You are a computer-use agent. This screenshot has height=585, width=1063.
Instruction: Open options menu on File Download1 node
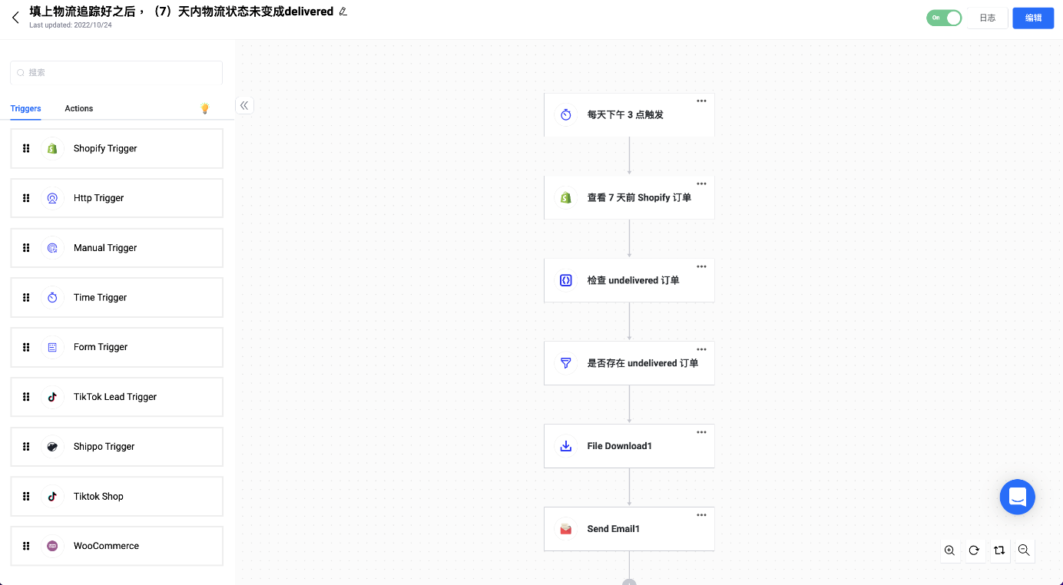[701, 432]
